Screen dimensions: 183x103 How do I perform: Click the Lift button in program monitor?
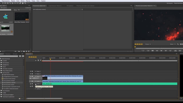point(175,51)
